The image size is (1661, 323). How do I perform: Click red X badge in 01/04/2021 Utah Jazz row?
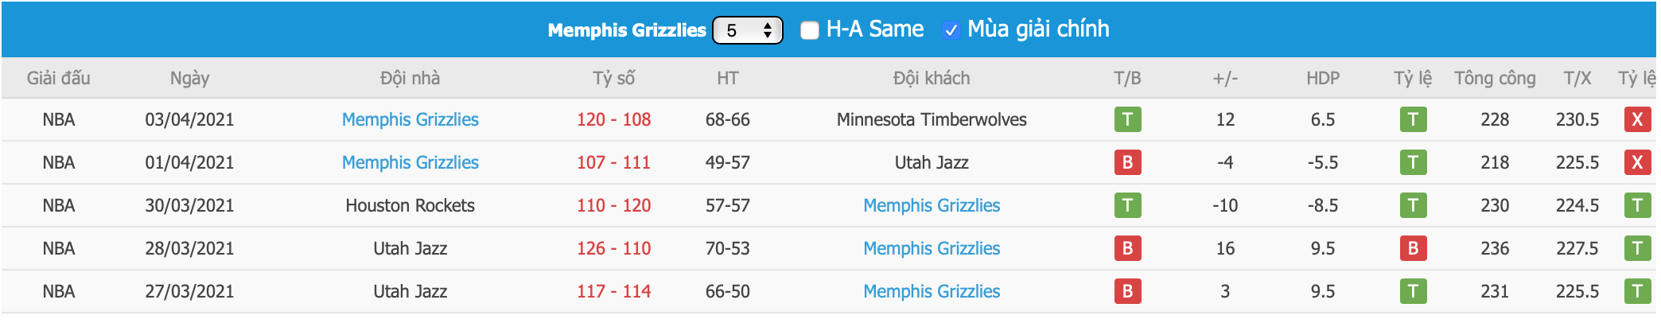tap(1637, 162)
